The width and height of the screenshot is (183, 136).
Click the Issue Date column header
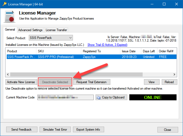(131, 51)
